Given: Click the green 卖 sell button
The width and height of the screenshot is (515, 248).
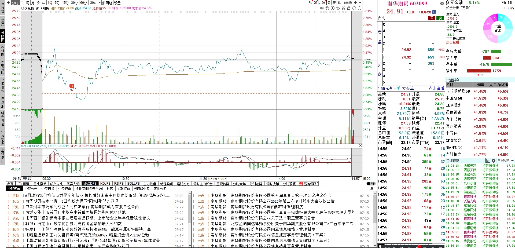Looking at the screenshot, I should [x=440, y=18].
